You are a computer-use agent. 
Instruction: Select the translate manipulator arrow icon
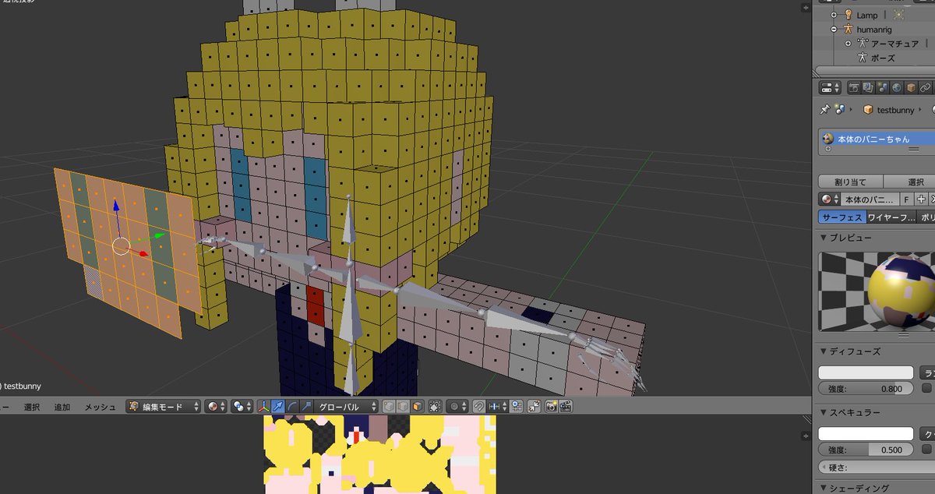pos(278,407)
